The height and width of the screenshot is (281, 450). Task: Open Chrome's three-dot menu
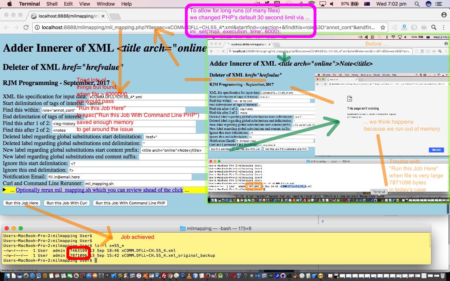tap(444, 27)
